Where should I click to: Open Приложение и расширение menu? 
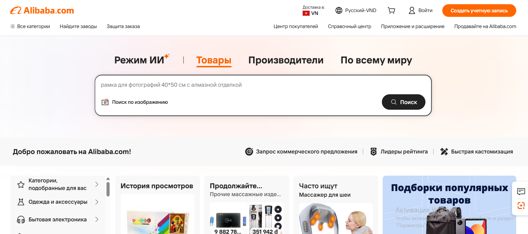point(413,26)
